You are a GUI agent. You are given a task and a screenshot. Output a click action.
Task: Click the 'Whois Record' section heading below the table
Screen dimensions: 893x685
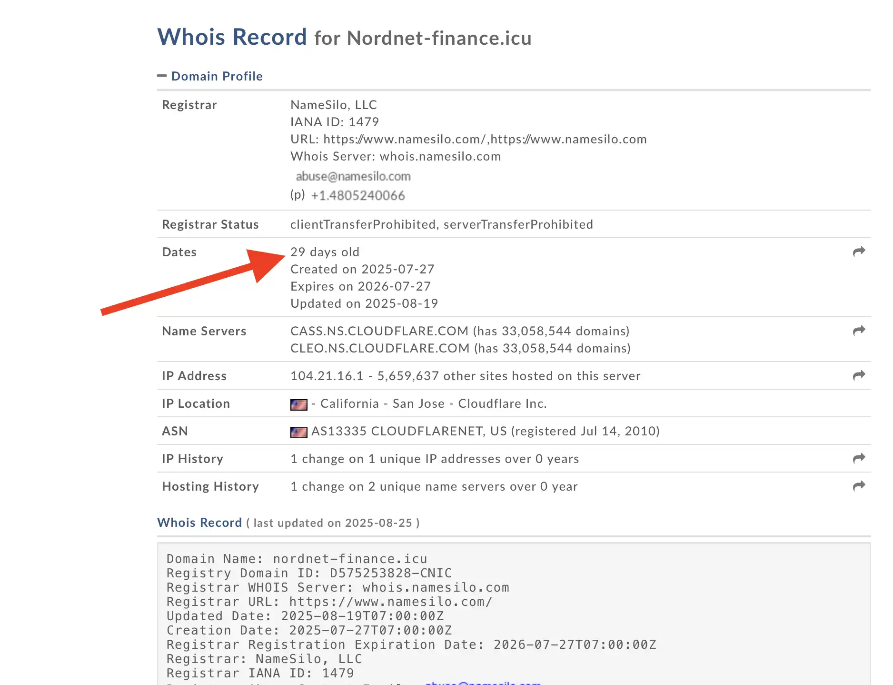click(x=199, y=523)
